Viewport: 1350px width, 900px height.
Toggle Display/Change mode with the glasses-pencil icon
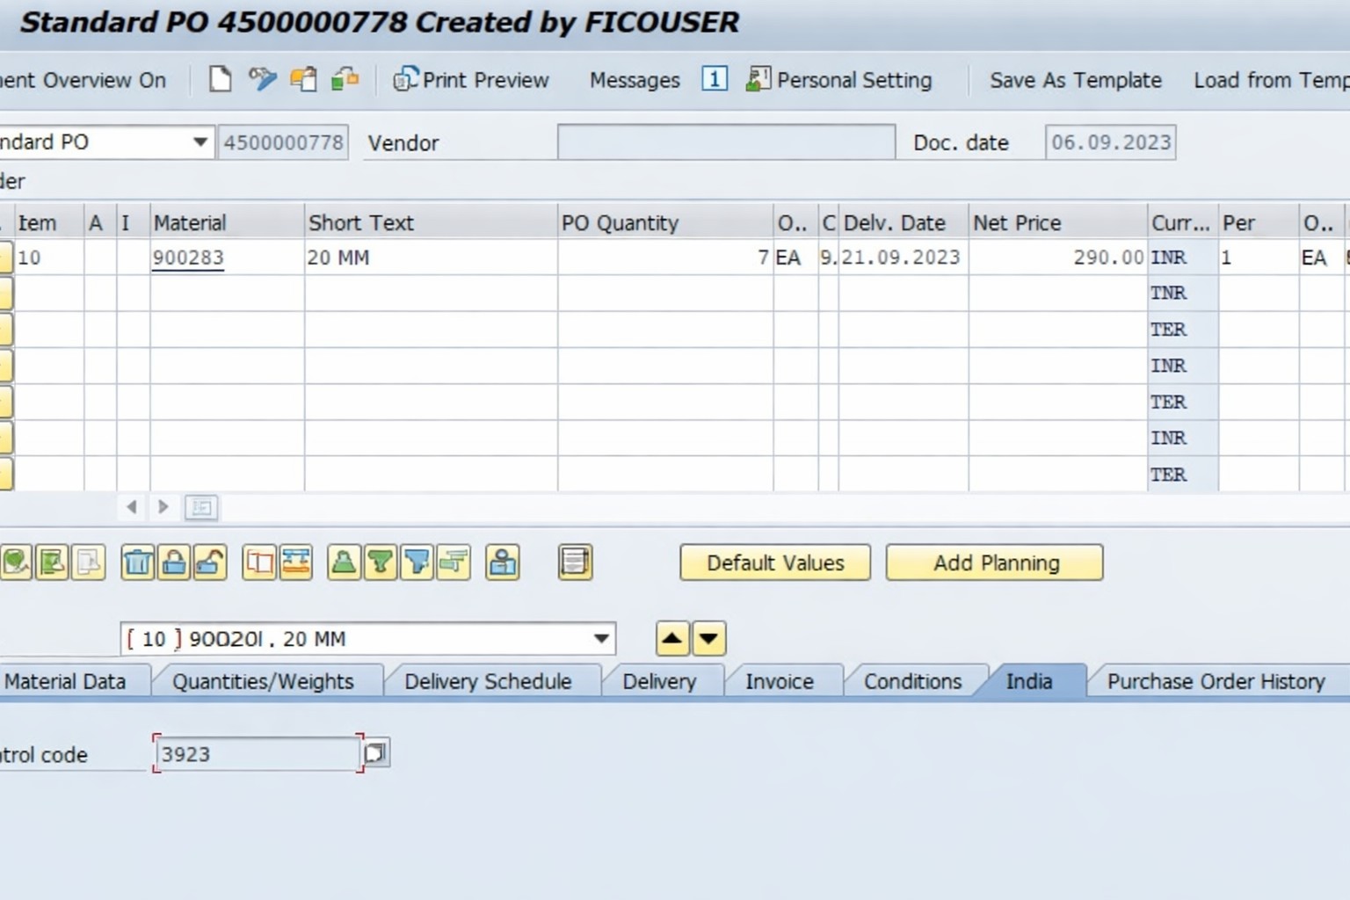pyautogui.click(x=262, y=79)
